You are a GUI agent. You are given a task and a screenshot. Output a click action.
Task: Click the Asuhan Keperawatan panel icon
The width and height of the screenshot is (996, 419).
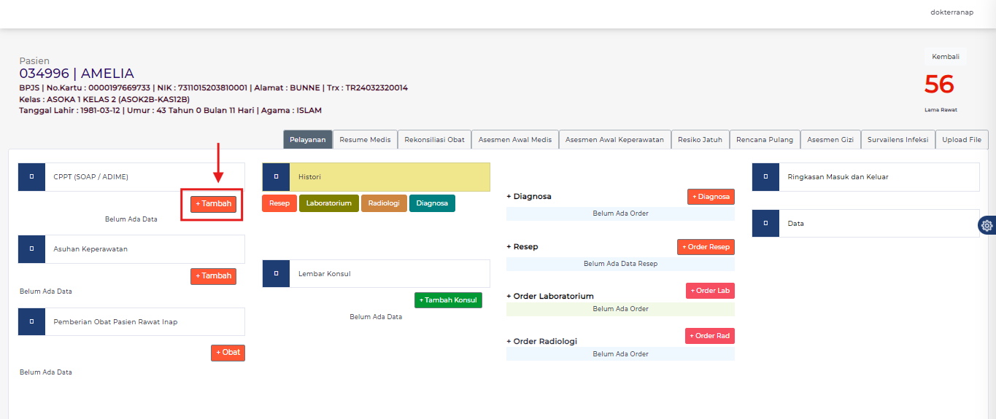(31, 249)
